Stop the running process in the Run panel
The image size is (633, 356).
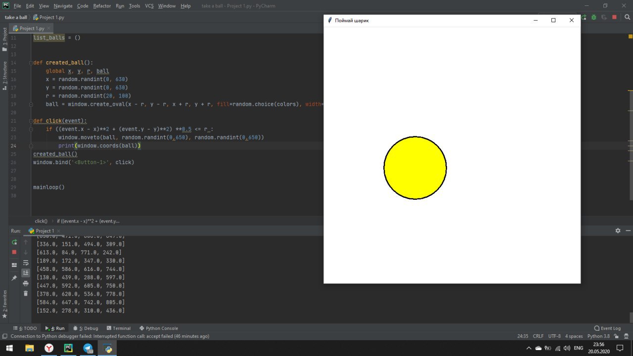click(x=14, y=252)
